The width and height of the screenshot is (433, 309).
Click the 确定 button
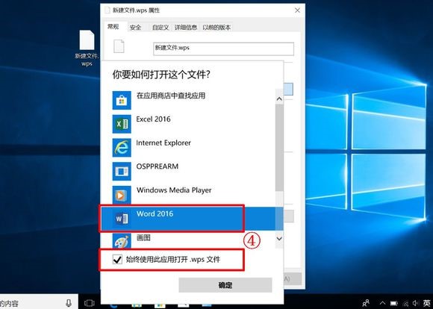coord(225,285)
